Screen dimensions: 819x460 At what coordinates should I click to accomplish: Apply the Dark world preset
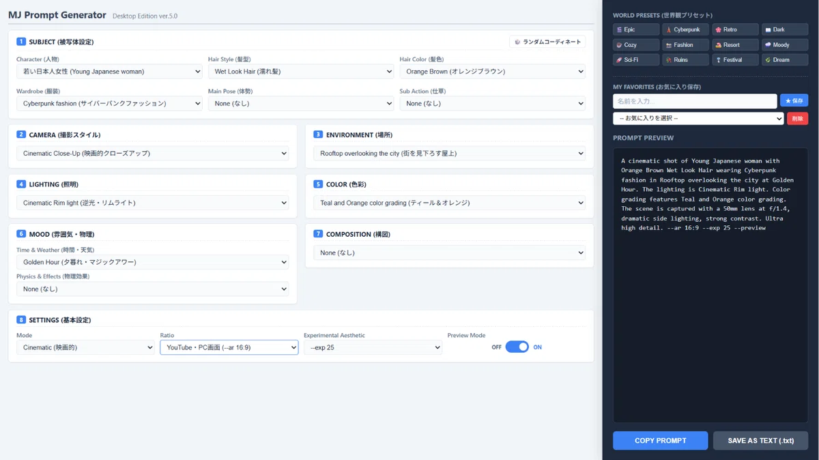click(x=785, y=29)
